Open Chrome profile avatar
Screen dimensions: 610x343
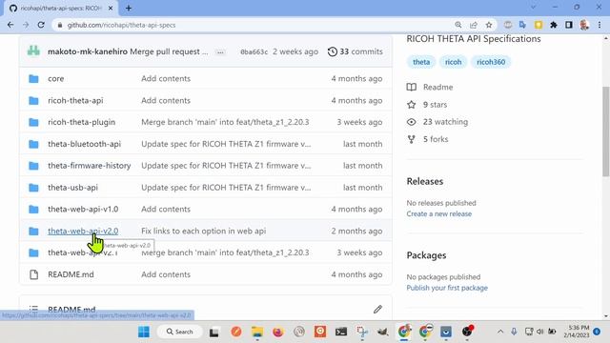point(584,25)
